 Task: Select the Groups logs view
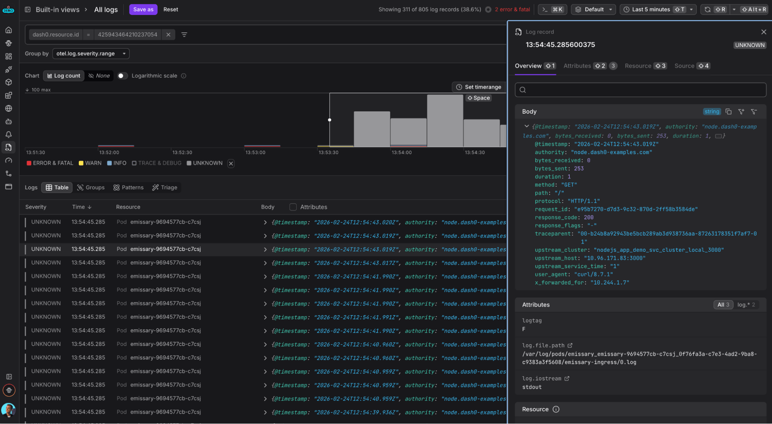click(x=91, y=187)
